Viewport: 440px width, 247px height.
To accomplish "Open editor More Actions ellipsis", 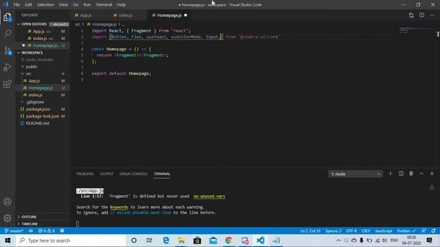I will click(x=432, y=15).
